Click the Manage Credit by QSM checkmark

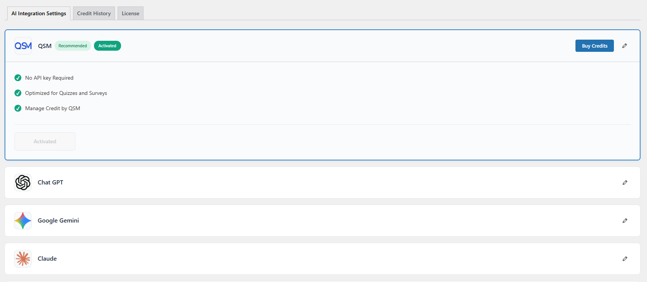pos(18,108)
